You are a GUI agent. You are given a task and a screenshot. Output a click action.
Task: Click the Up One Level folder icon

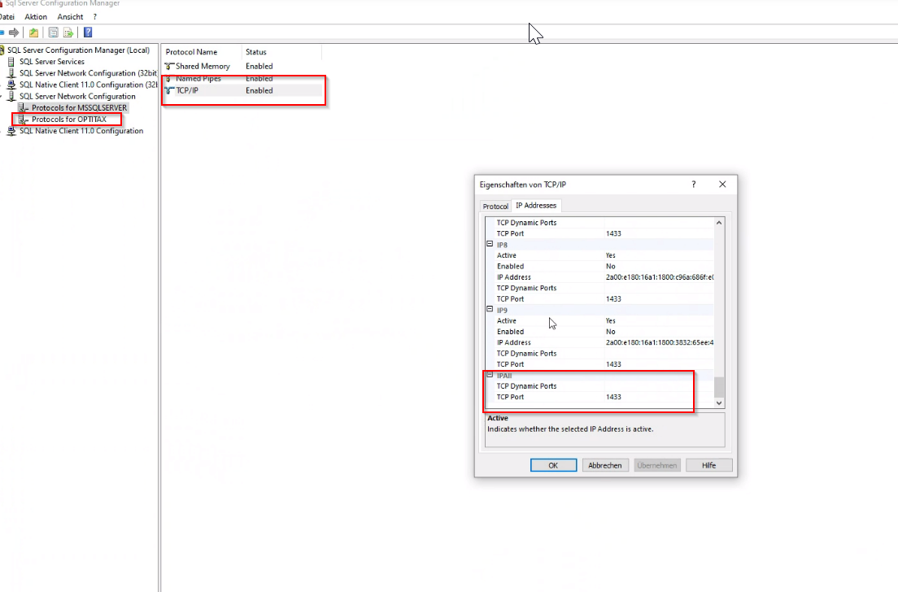tap(33, 33)
